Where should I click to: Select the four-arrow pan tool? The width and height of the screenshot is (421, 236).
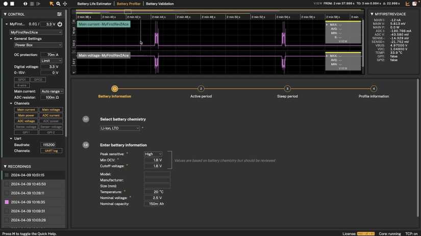point(65,4)
